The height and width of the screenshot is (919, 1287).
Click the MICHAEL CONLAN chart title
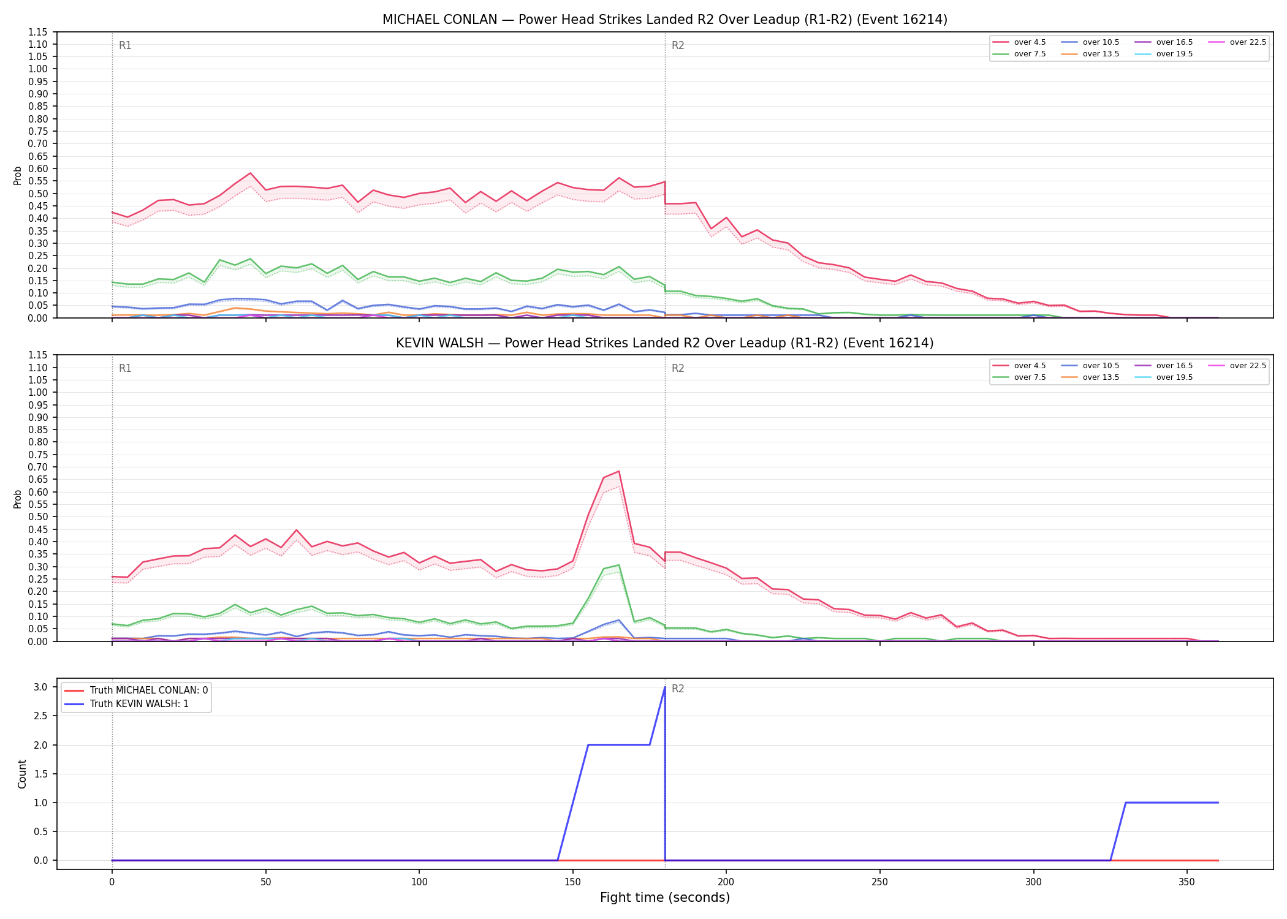point(665,20)
